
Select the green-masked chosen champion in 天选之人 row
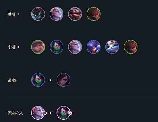point(63,113)
